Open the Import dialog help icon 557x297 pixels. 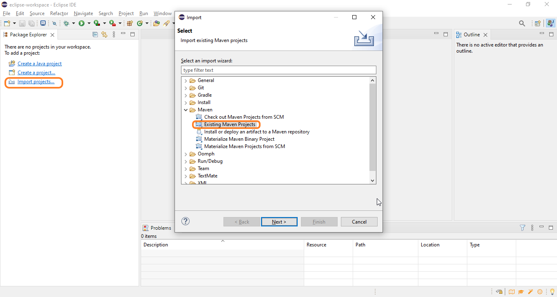tap(186, 222)
